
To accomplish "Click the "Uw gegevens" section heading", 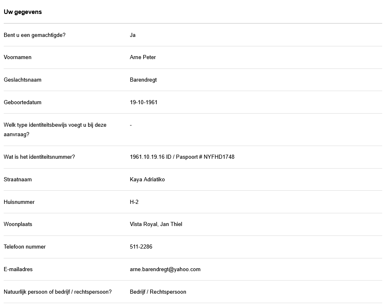I will [23, 12].
